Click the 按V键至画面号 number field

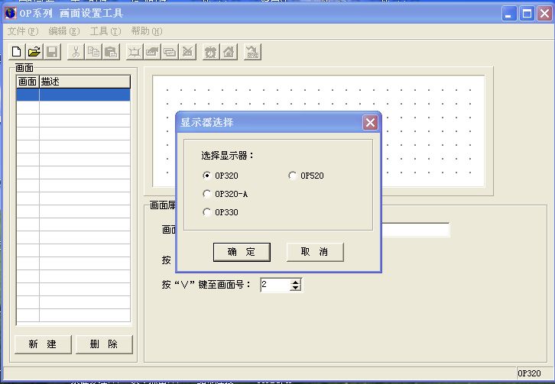pyautogui.click(x=275, y=285)
